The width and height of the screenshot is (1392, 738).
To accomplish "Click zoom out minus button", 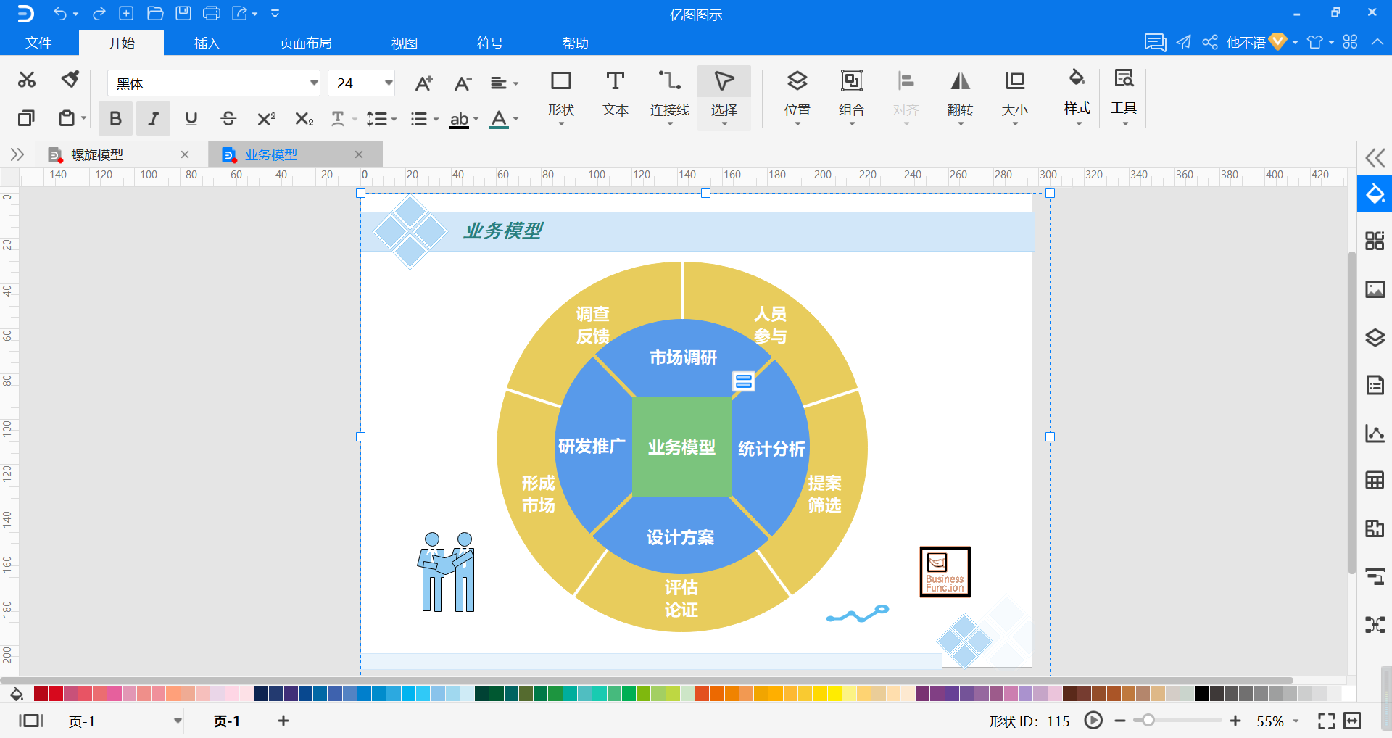I will [x=1120, y=721].
